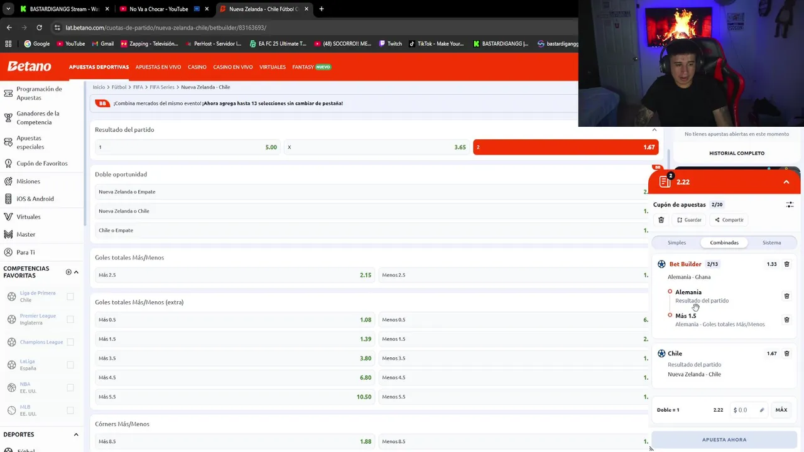Open the Twitch bookmark
Screen dimensions: 804x452
(x=390, y=44)
